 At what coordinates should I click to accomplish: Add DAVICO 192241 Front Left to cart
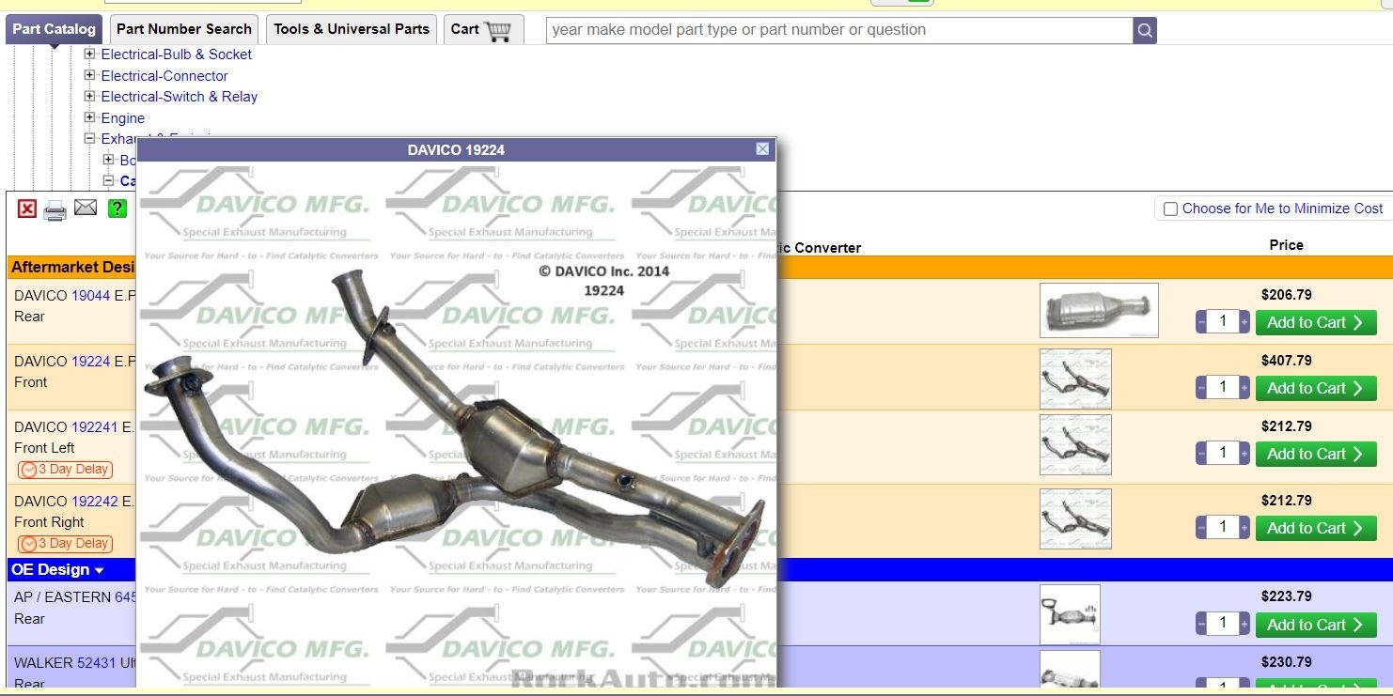point(1316,454)
